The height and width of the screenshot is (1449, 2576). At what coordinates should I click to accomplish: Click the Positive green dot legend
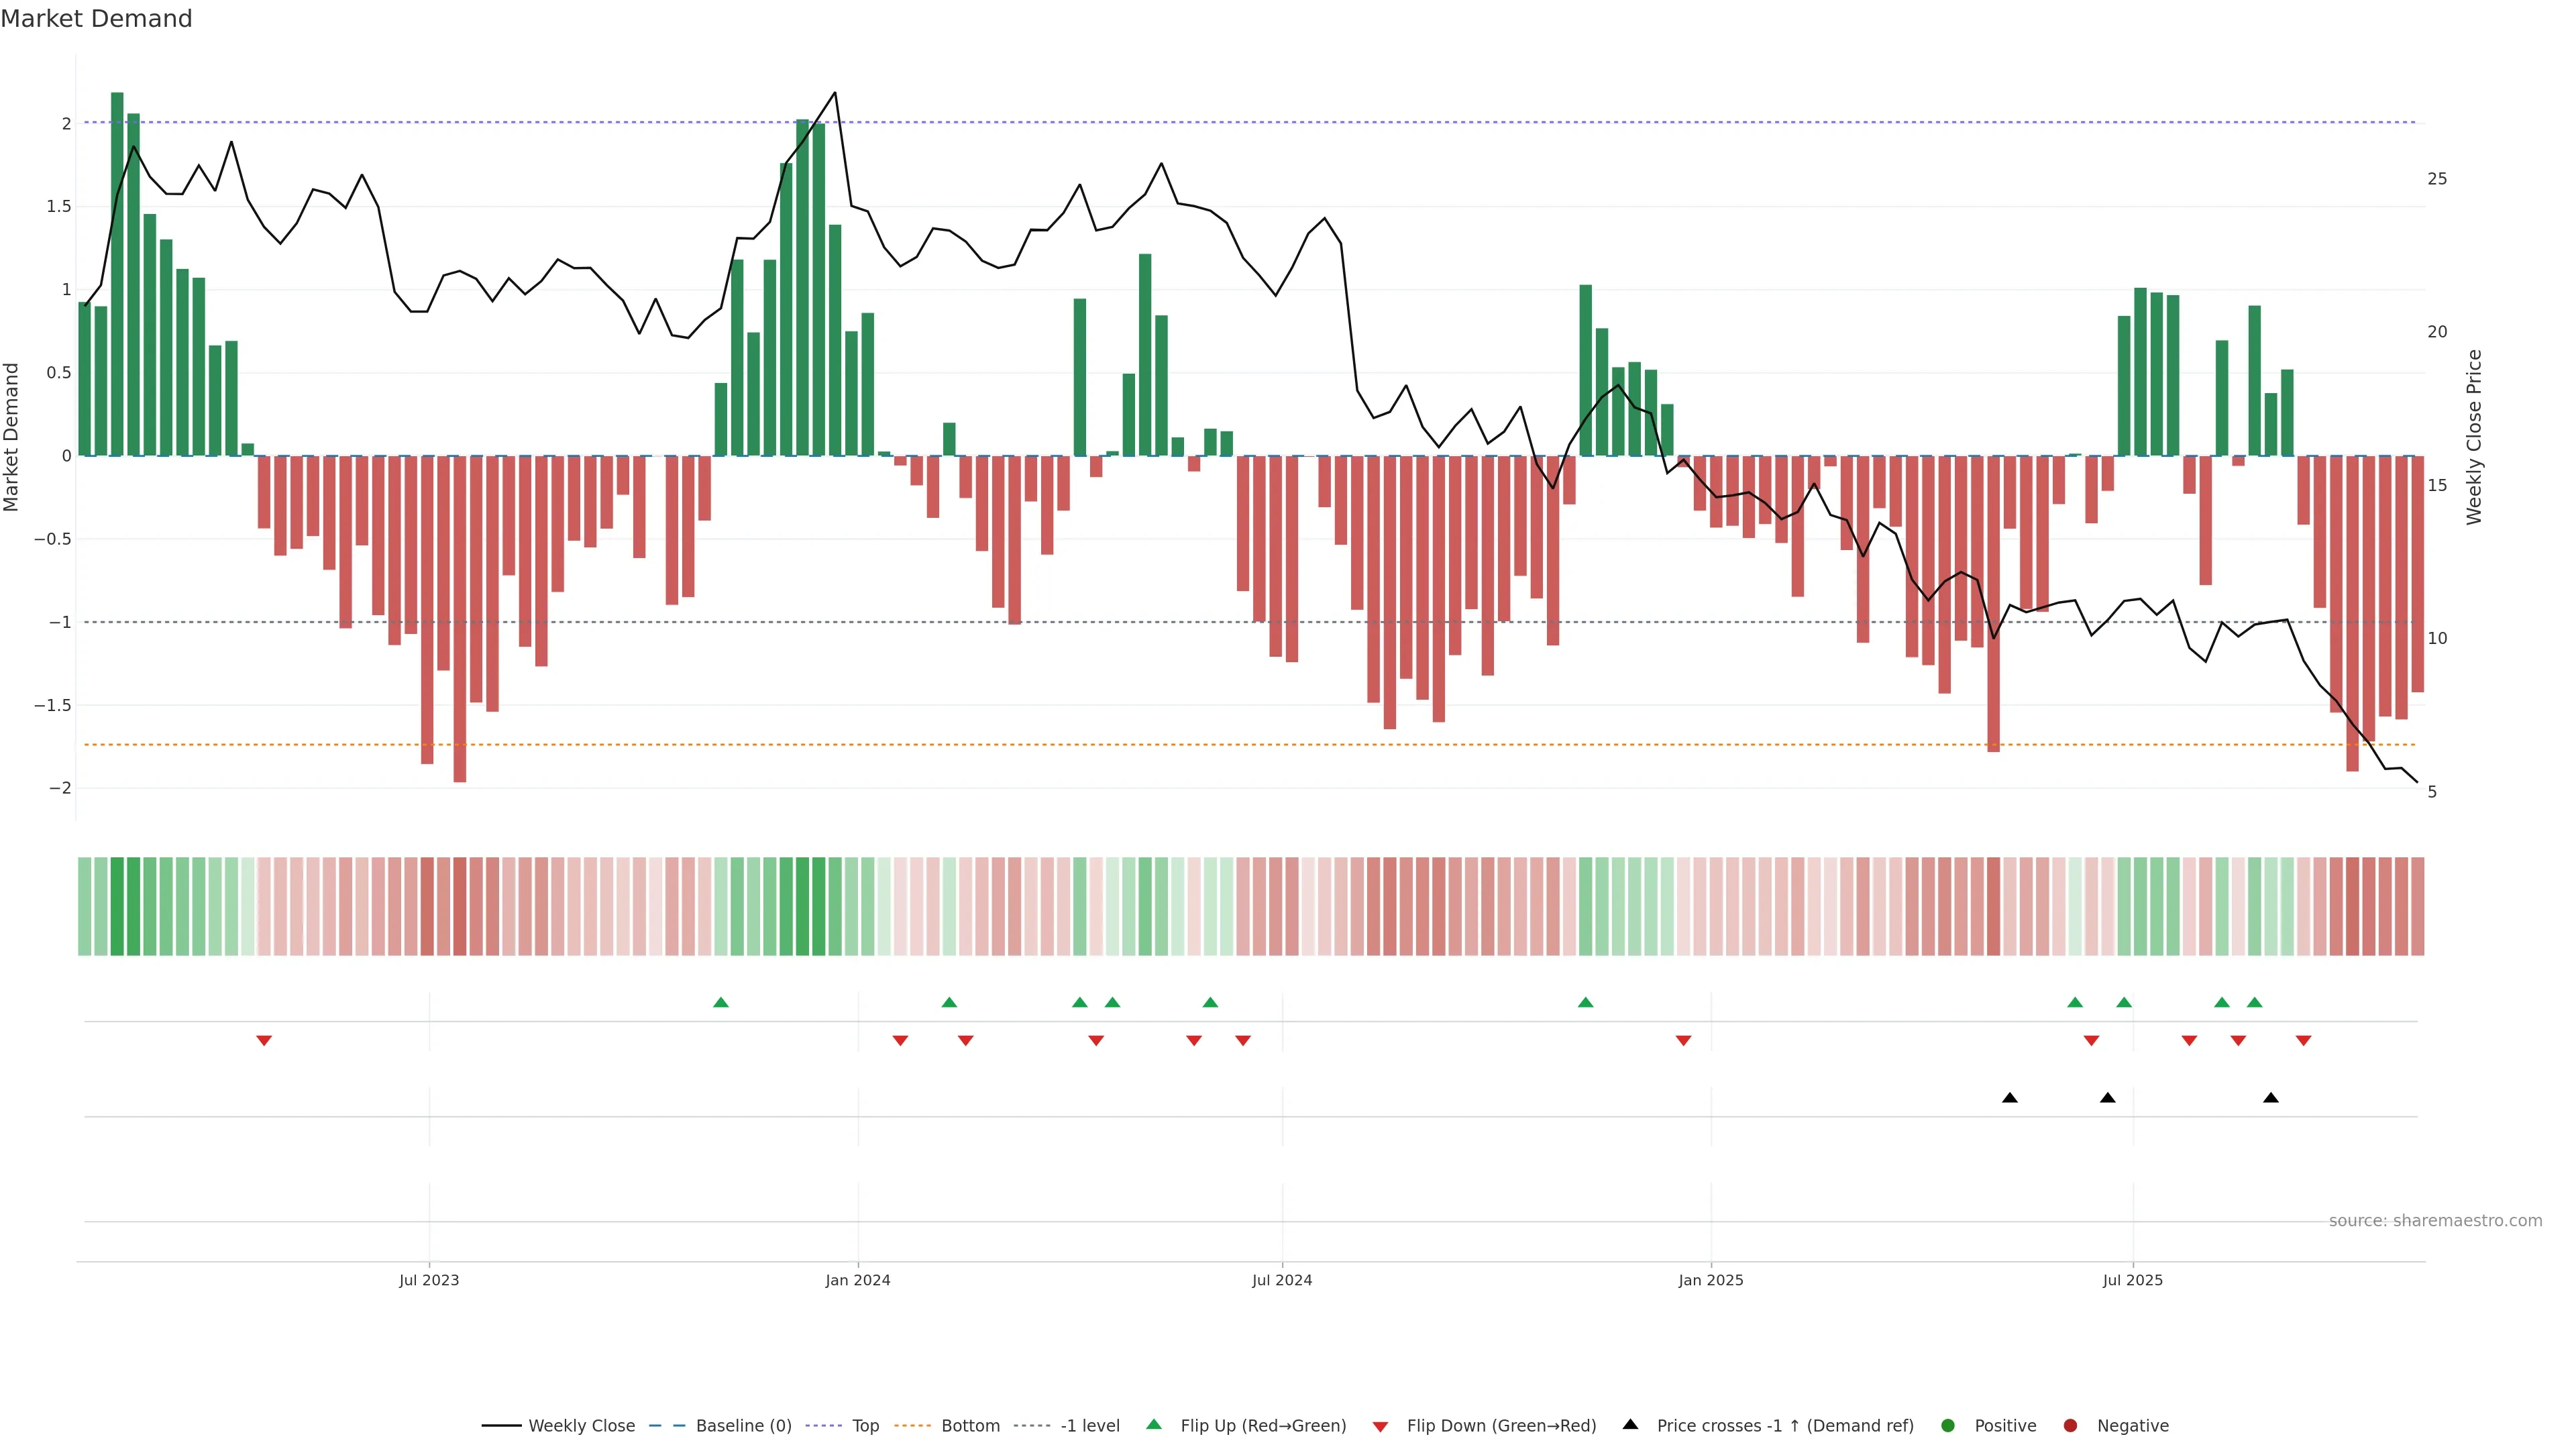[x=1947, y=1426]
